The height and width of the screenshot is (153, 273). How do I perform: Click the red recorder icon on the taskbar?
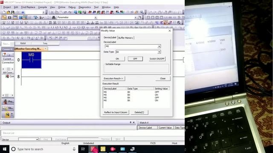pos(113,149)
